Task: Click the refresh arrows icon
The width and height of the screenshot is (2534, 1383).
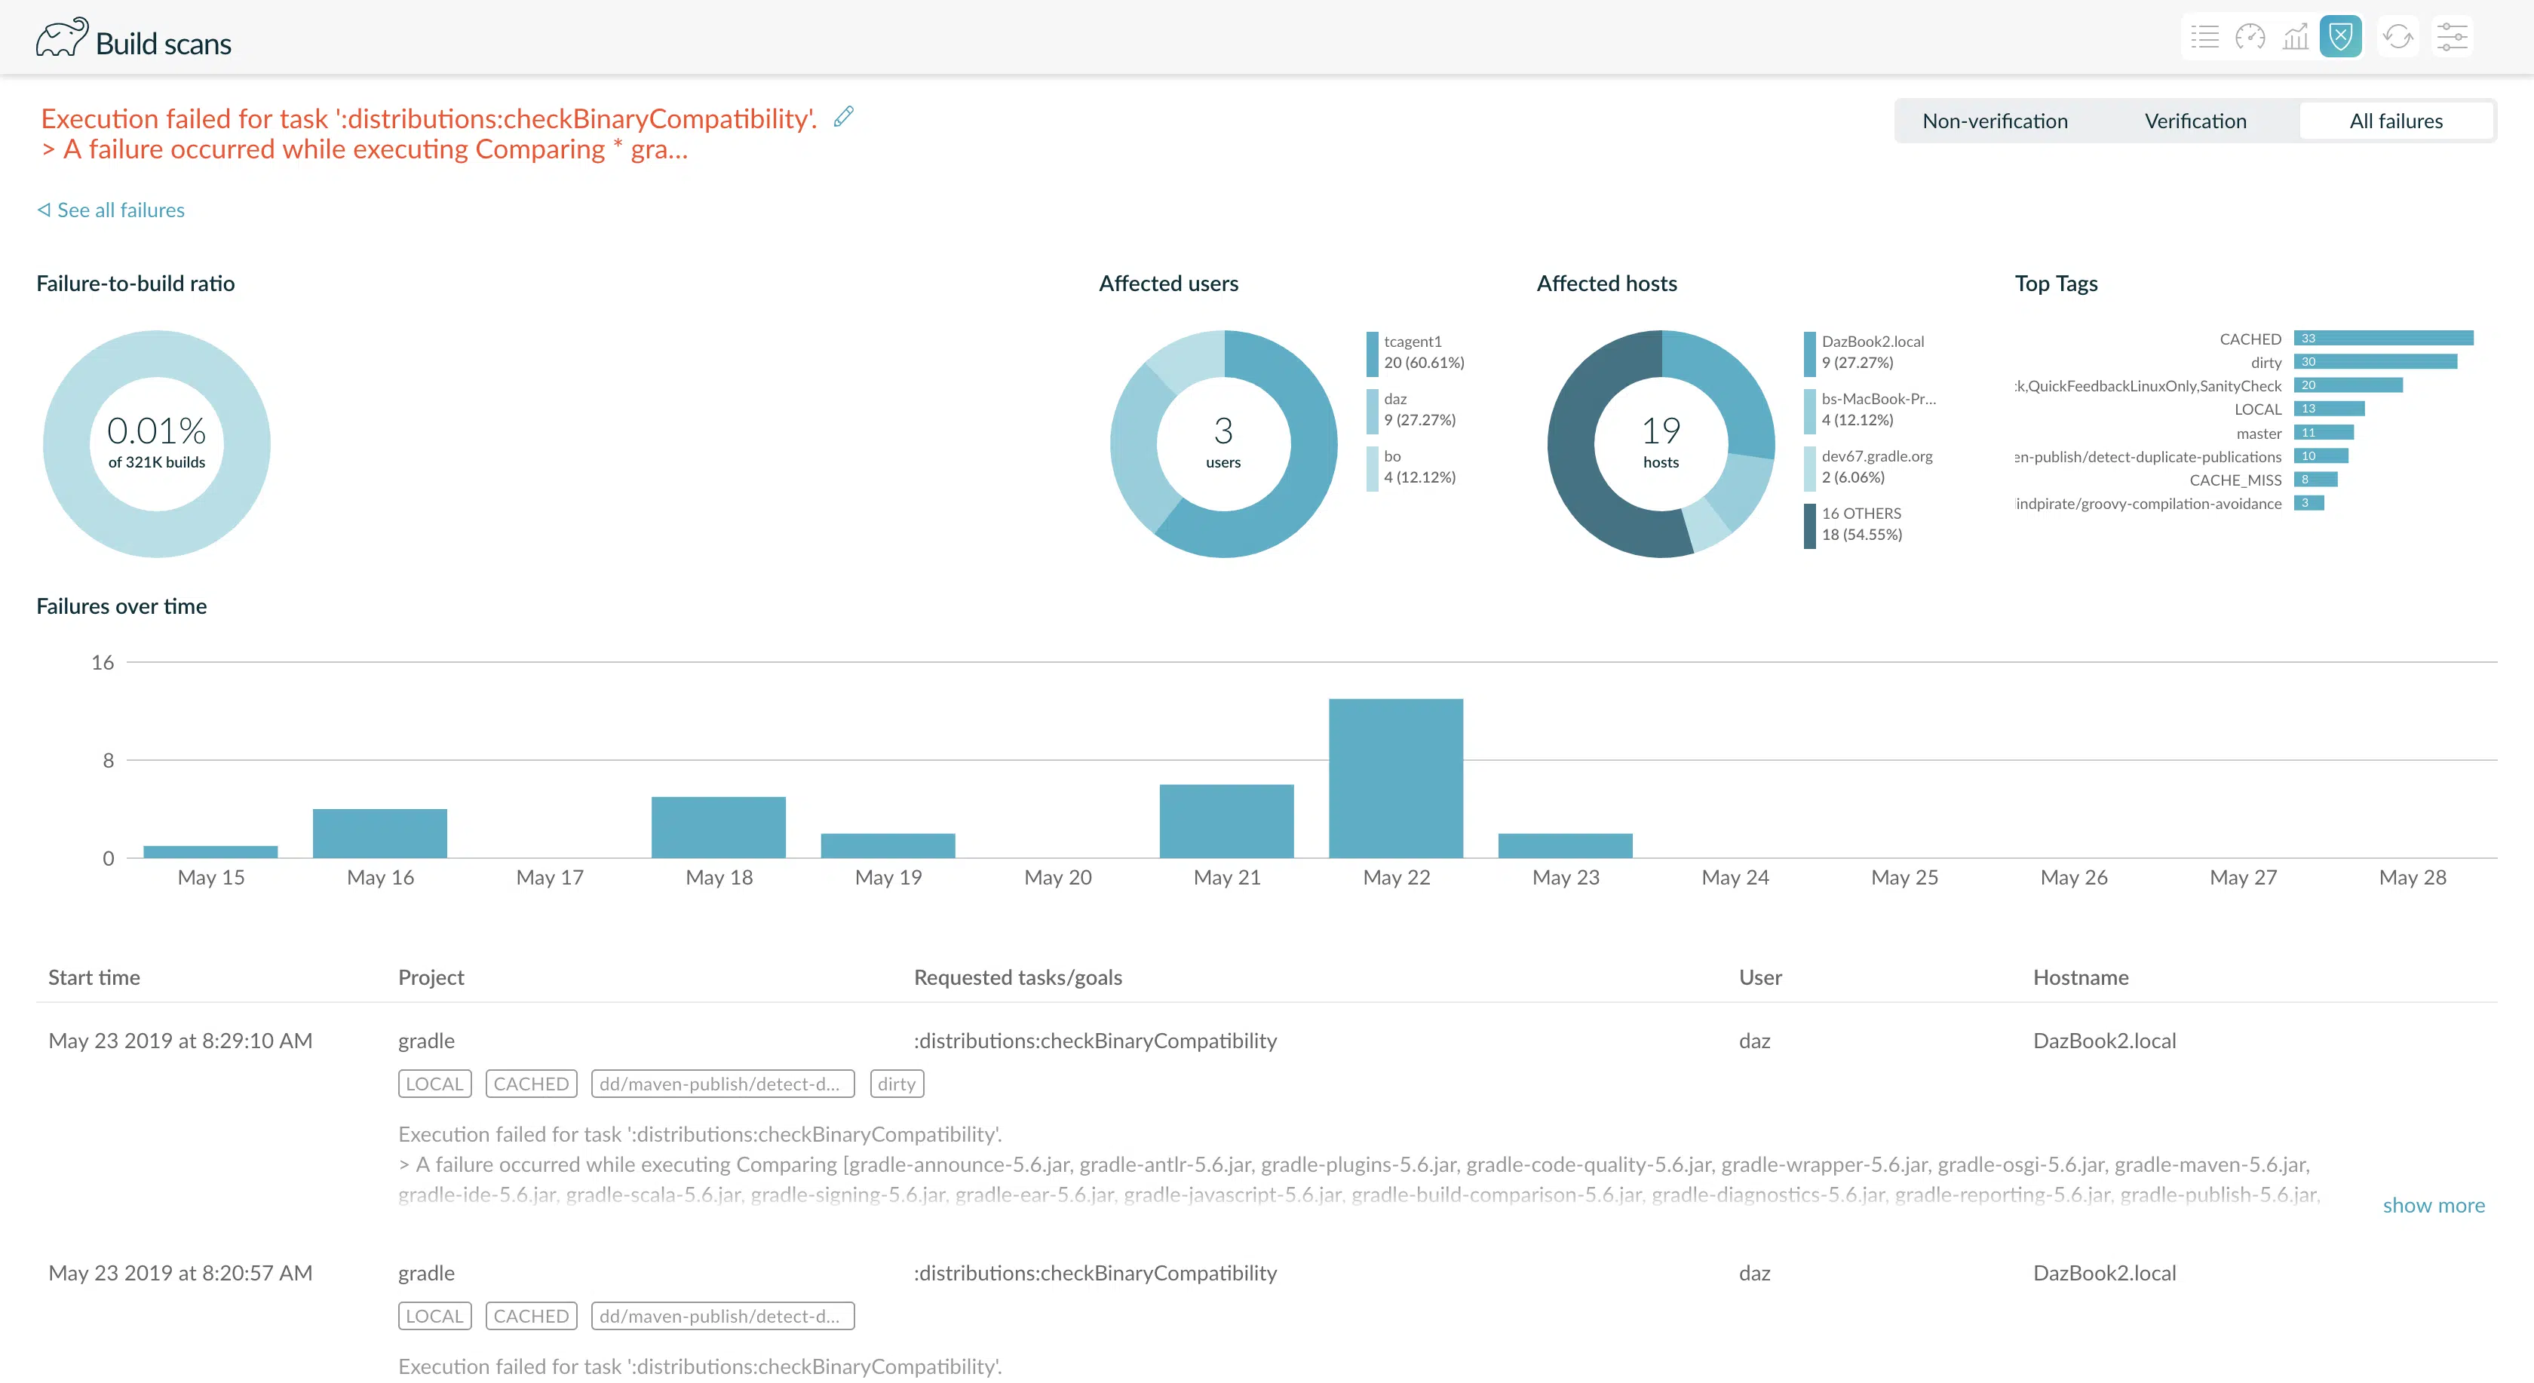Action: [2397, 38]
